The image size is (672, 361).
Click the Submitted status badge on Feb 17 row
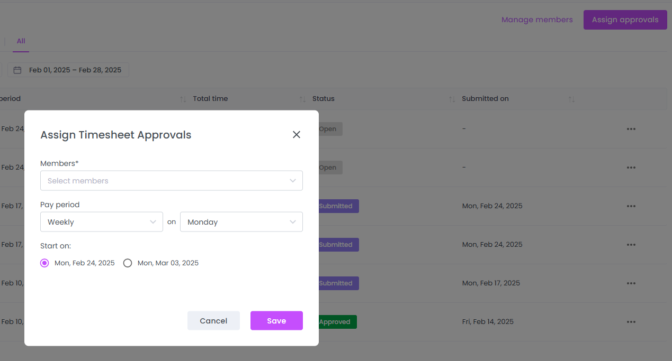tap(338, 206)
